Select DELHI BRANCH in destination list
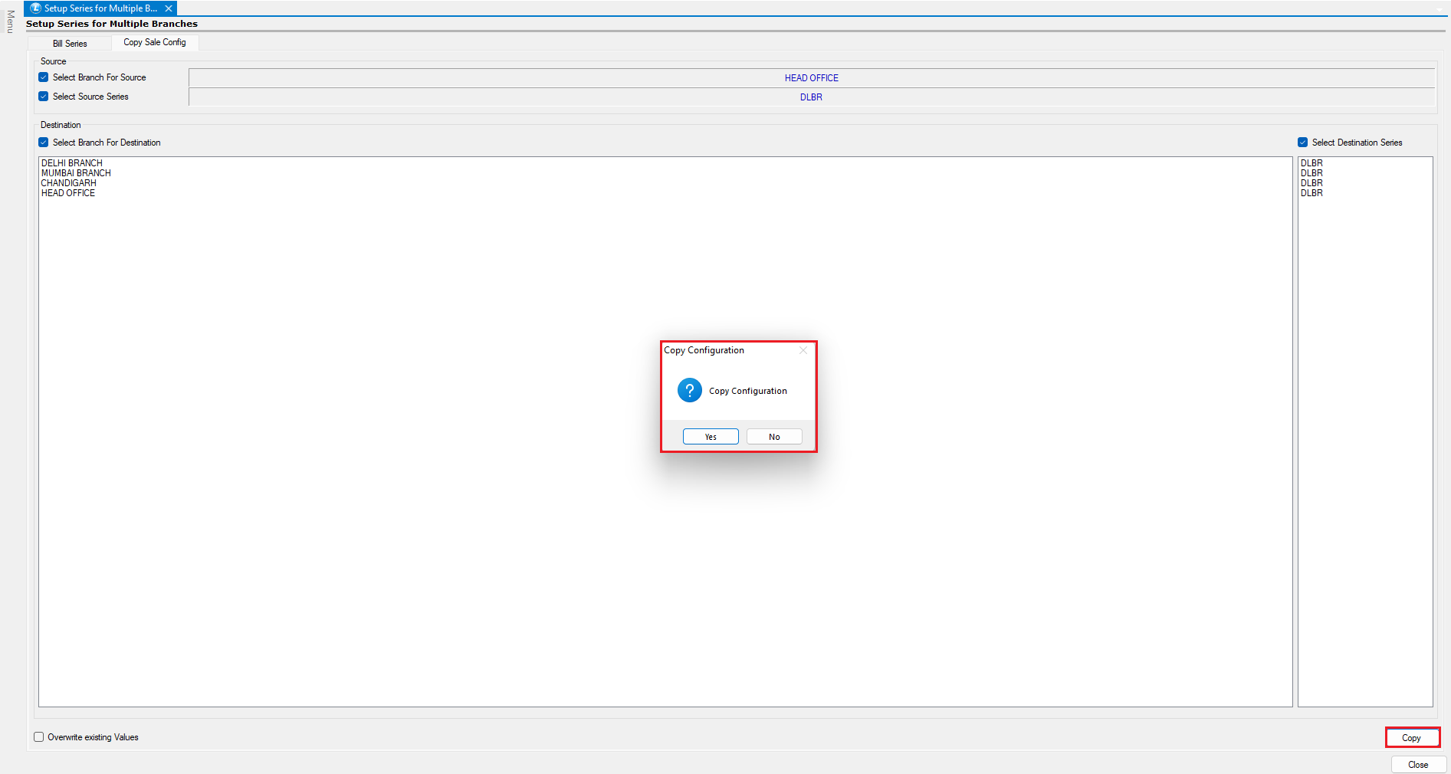The width and height of the screenshot is (1451, 774). pyautogui.click(x=72, y=163)
